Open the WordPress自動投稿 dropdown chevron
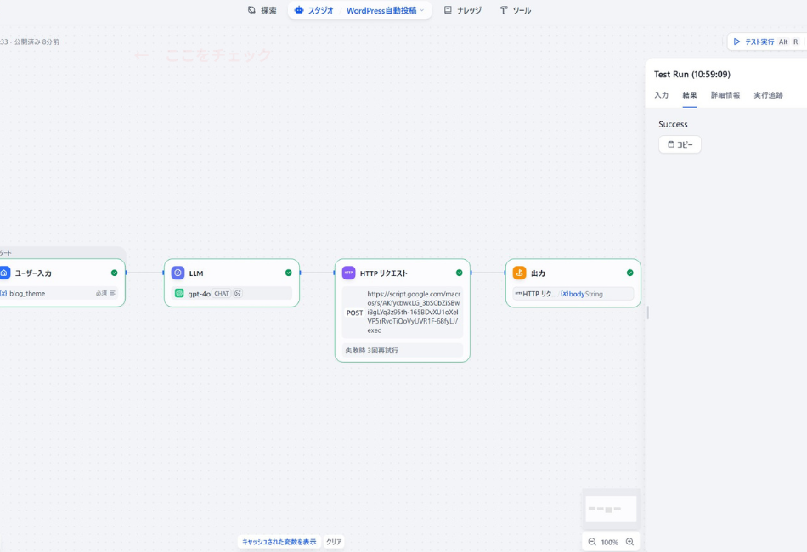 point(424,10)
